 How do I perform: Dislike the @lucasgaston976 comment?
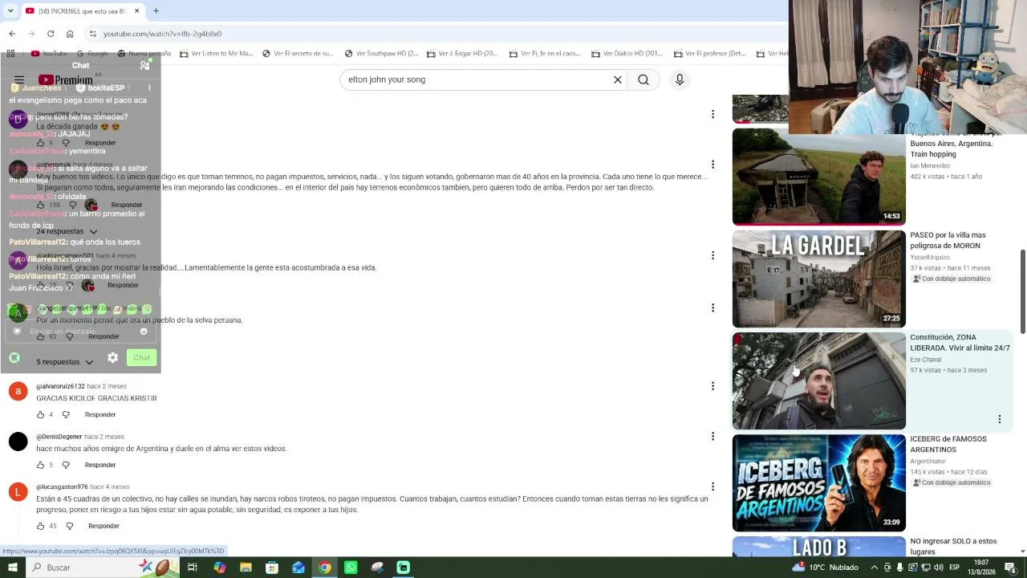(x=69, y=526)
